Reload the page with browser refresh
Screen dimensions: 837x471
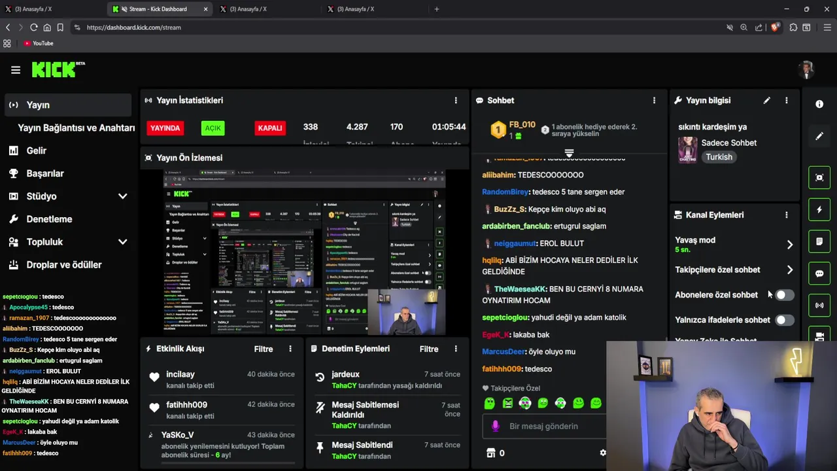pyautogui.click(x=34, y=27)
